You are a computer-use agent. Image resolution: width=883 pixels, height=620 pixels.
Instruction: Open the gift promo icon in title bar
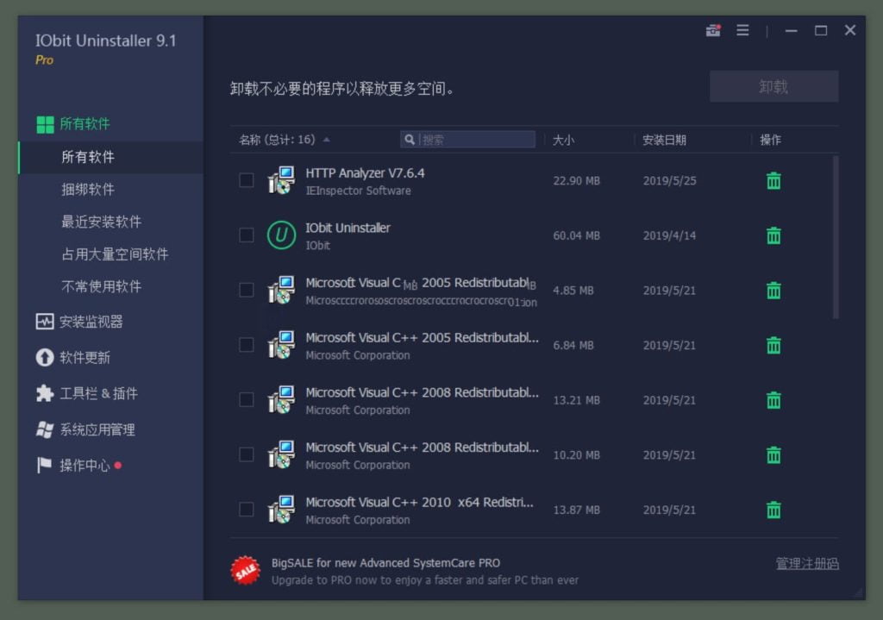(x=712, y=30)
